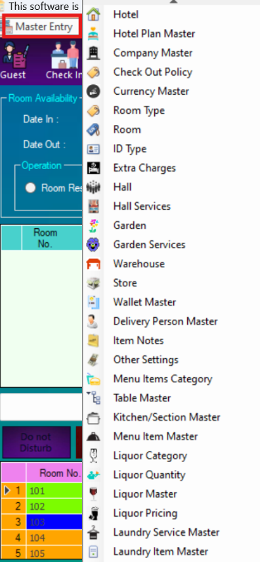Click the Extra Charges bed icon

point(93,168)
